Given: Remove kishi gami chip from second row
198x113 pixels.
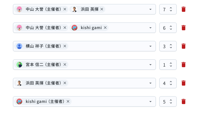Looking at the screenshot, I should click(x=105, y=28).
